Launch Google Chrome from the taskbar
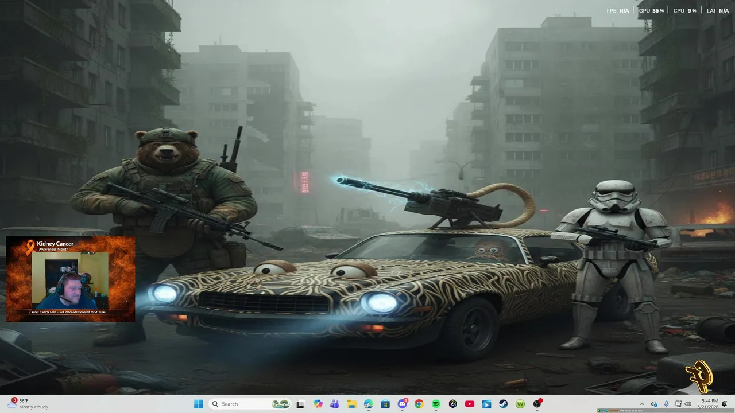Screen dimensions: 735x413 pos(419,404)
